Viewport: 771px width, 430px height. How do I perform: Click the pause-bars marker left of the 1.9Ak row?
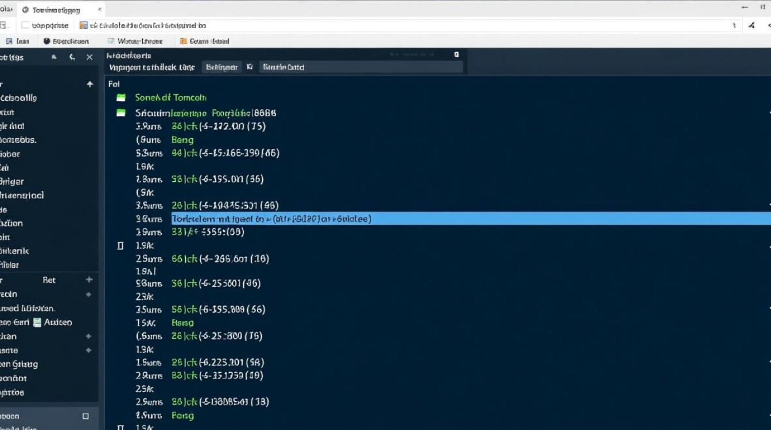(x=120, y=245)
